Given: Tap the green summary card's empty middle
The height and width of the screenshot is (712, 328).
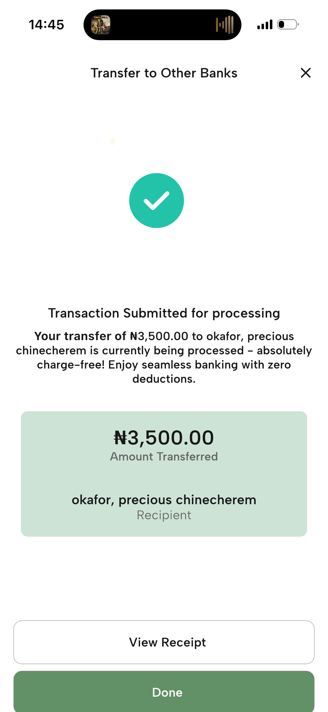Looking at the screenshot, I should [x=164, y=477].
